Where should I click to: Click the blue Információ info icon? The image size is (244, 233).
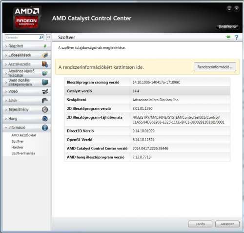(45, 127)
